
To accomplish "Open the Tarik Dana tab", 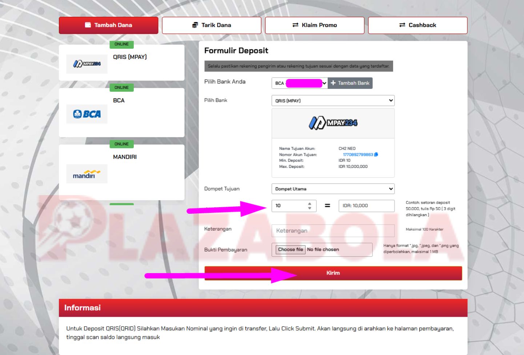I will coord(212,25).
